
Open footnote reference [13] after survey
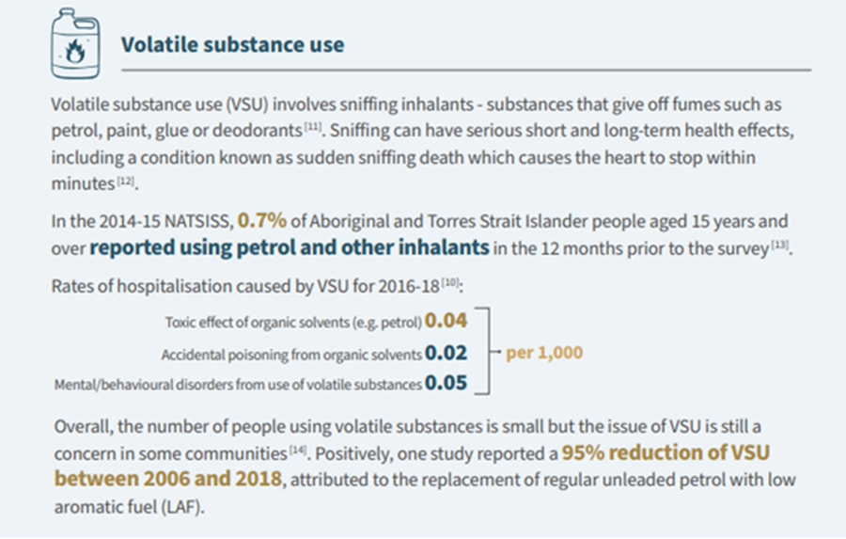pyautogui.click(x=777, y=246)
